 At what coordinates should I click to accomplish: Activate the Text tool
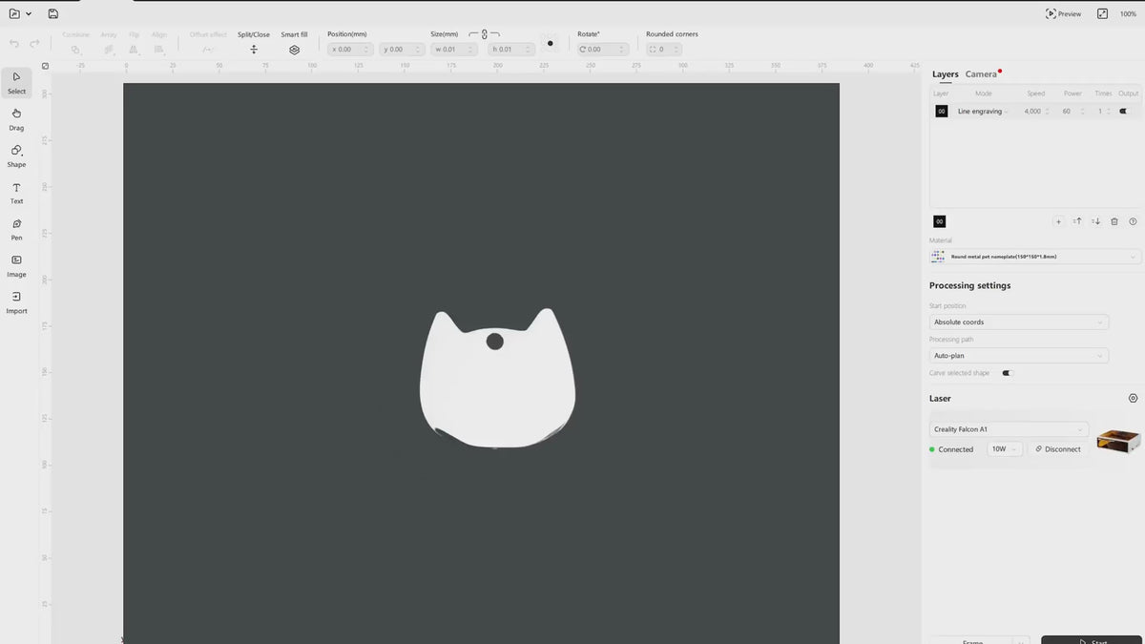[x=16, y=193]
